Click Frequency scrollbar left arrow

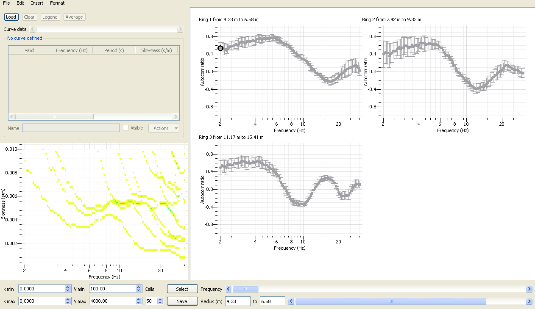pyautogui.click(x=228, y=289)
